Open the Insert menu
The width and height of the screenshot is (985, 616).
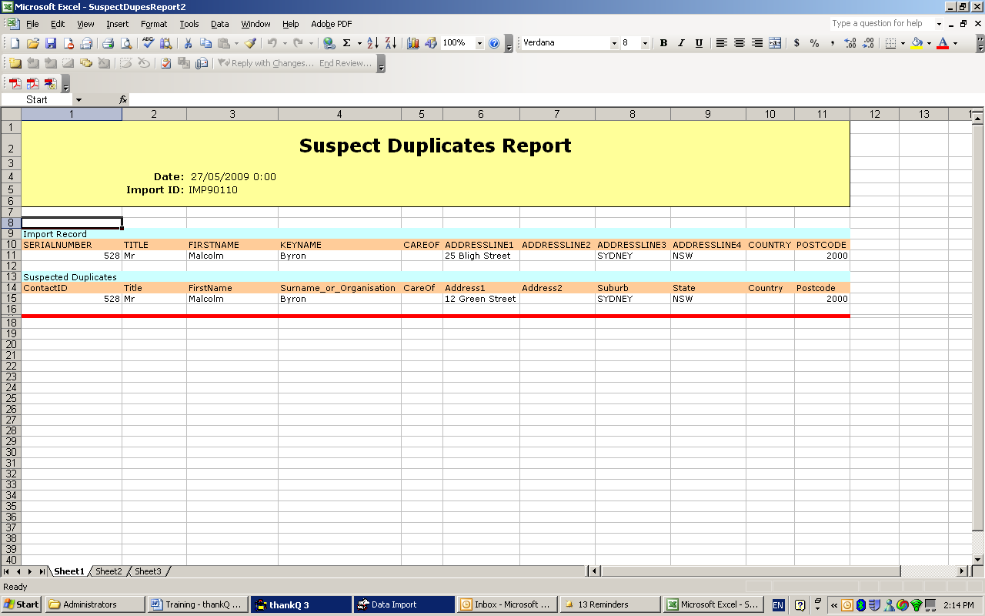point(118,24)
